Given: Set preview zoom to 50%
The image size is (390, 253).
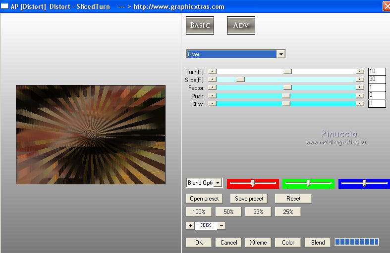Looking at the screenshot, I should click(228, 212).
